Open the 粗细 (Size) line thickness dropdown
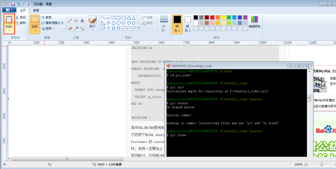Image resolution: width=336 pixels, height=169 pixels. pyautogui.click(x=164, y=24)
